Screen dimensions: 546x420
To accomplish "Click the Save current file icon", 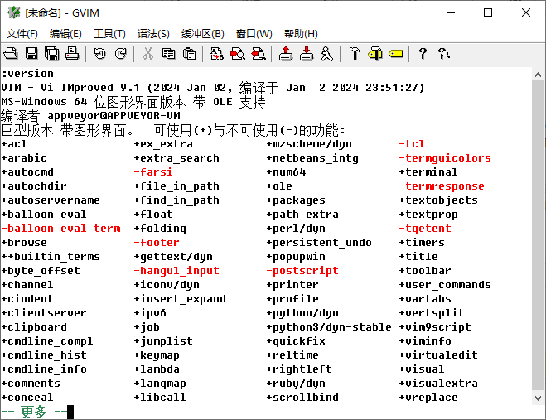I will tap(31, 54).
